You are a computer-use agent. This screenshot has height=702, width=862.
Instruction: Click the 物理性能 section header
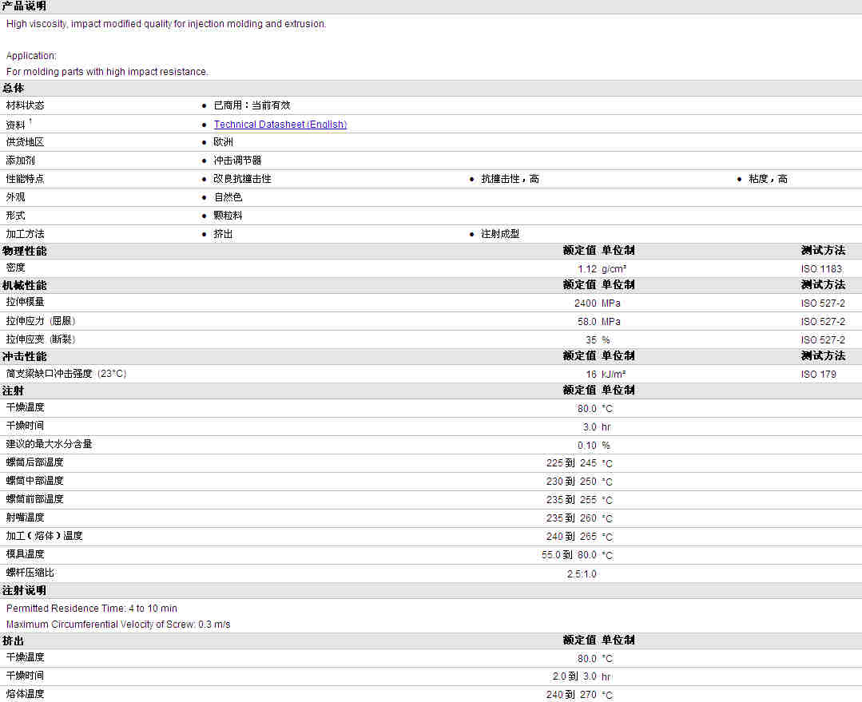[24, 251]
